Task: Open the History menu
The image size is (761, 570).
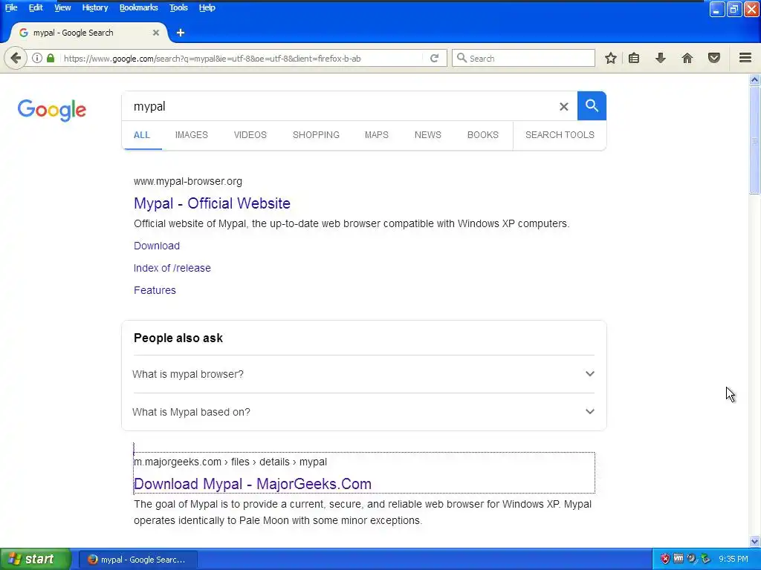Action: (x=94, y=7)
